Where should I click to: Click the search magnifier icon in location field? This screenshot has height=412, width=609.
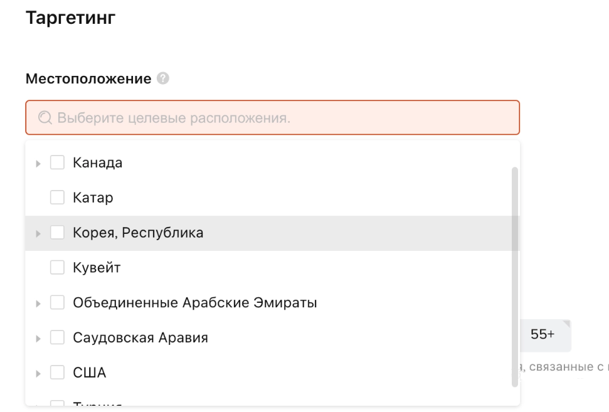coord(45,118)
